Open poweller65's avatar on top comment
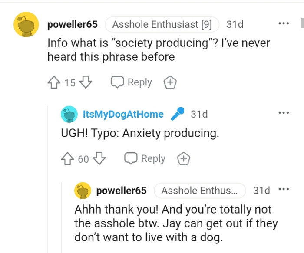304x253 pixels. (26, 24)
